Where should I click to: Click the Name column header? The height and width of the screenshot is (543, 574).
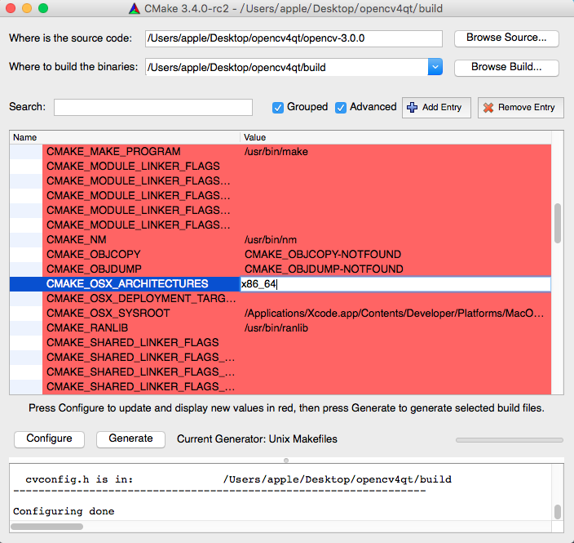(x=125, y=137)
